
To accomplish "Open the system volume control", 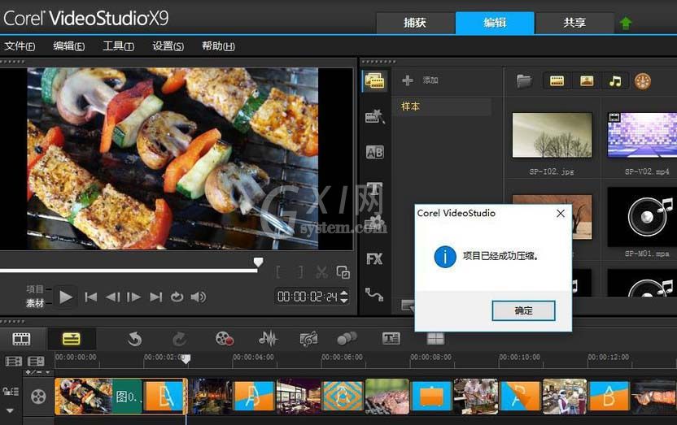I will [199, 297].
